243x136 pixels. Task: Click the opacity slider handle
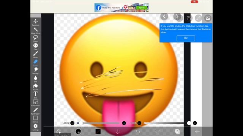[x=189, y=123]
